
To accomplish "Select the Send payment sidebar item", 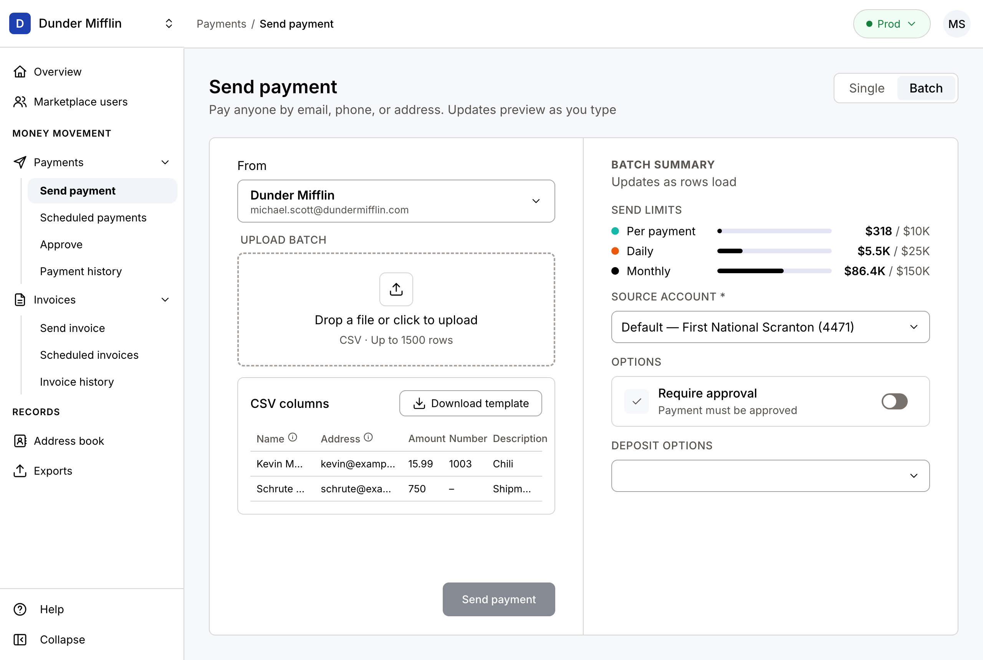I will tap(103, 191).
